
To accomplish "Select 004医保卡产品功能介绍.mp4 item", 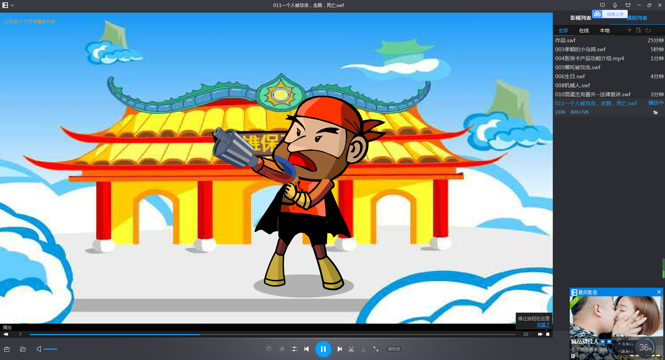I will point(609,58).
